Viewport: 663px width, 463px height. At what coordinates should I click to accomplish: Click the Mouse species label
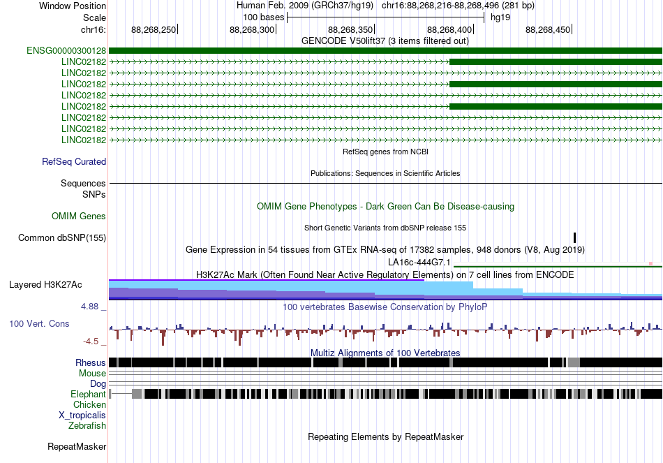92,374
